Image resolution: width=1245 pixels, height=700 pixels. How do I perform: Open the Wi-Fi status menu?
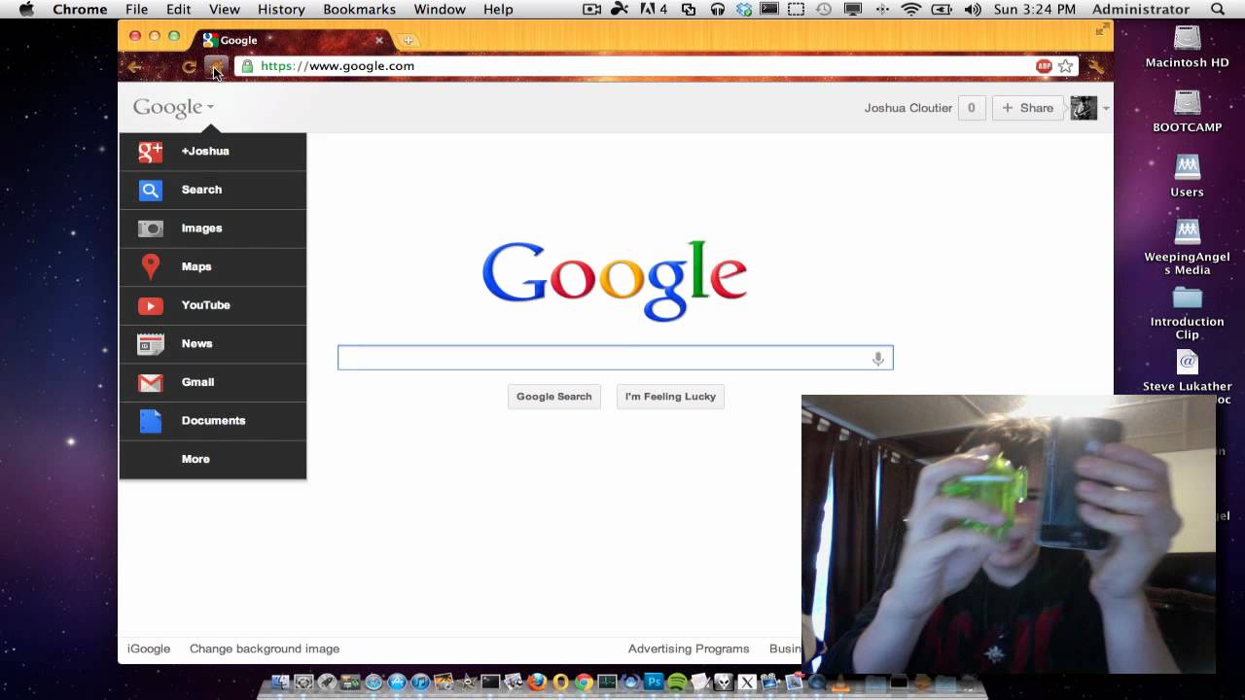click(911, 9)
